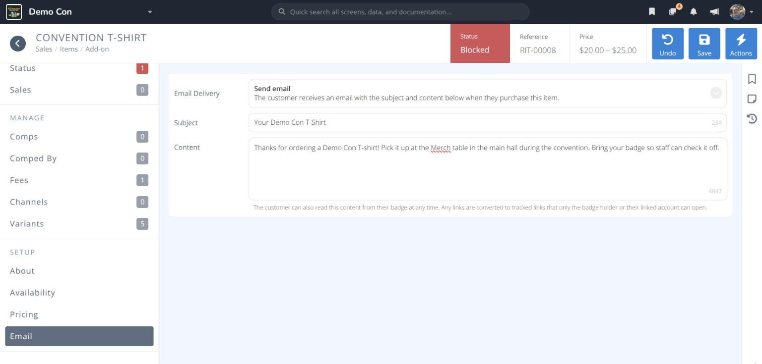Click the red Status count badge
This screenshot has width=762, height=364.
pos(142,68)
